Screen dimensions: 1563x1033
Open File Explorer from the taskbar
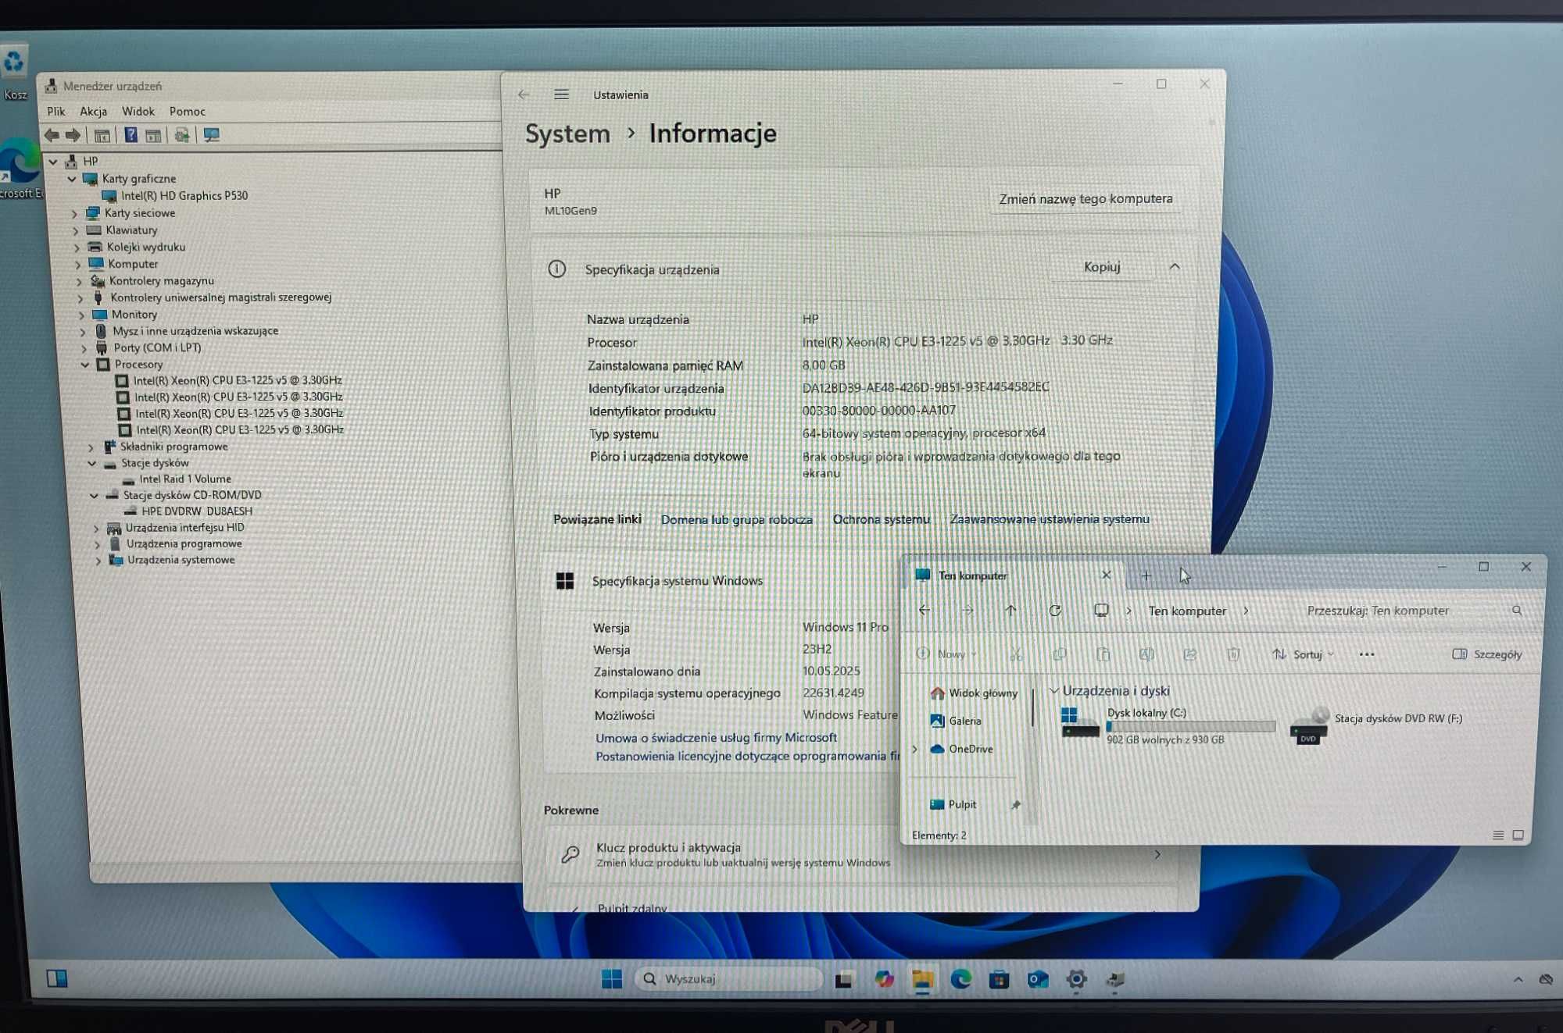[x=922, y=980]
